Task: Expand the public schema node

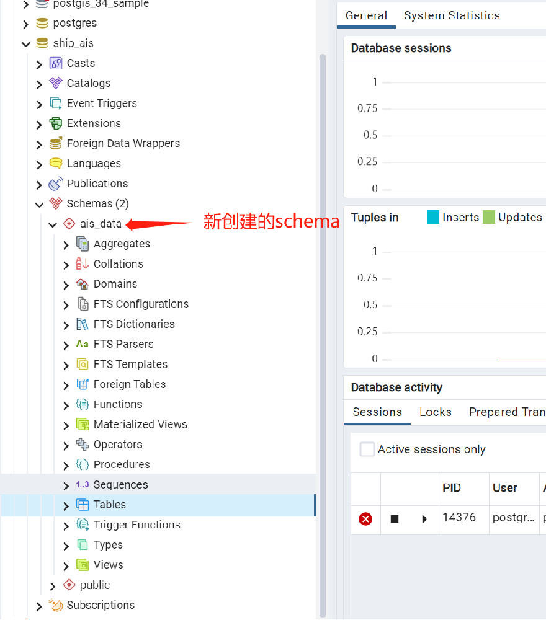Action: [x=53, y=586]
